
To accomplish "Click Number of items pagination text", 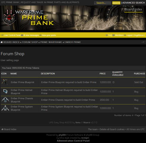I will click(x=130, y=115).
